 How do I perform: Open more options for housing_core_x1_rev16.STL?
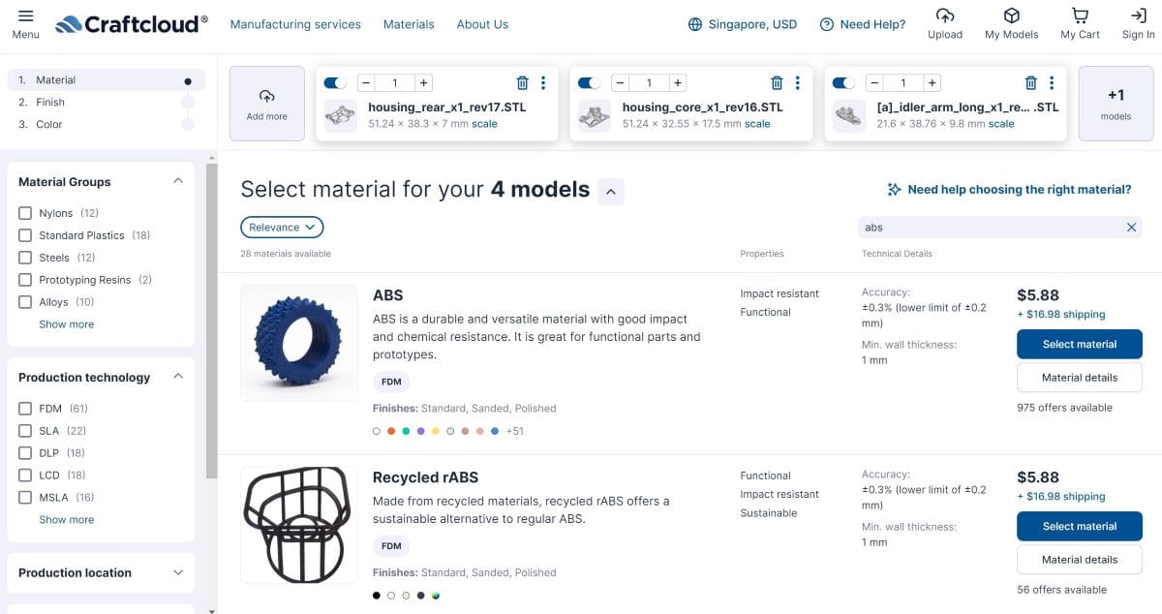797,83
